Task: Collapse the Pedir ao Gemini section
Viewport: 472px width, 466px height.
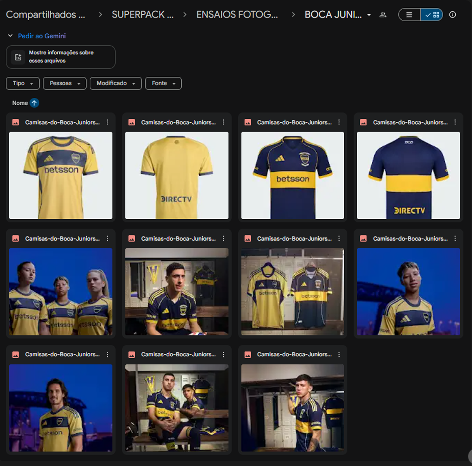Action: click(x=10, y=36)
